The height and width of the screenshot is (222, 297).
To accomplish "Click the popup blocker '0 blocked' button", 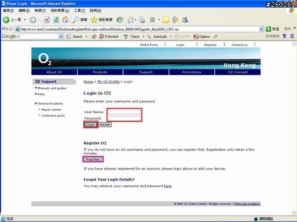I will (108, 36).
